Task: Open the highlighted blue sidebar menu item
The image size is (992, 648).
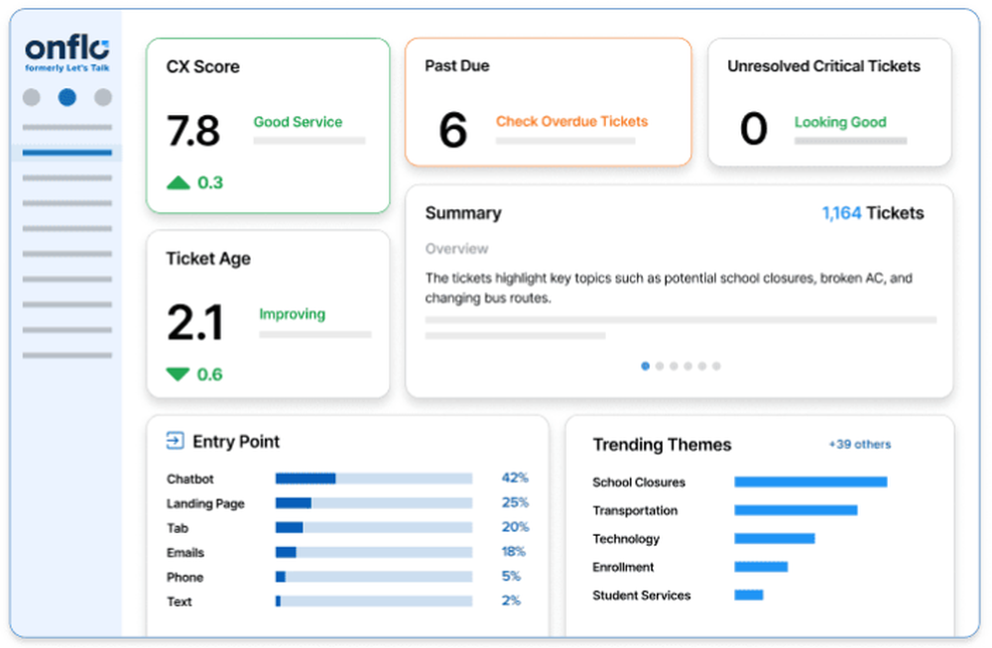Action: tap(66, 152)
